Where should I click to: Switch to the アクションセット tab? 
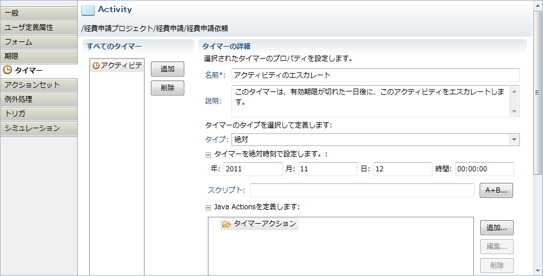(39, 85)
